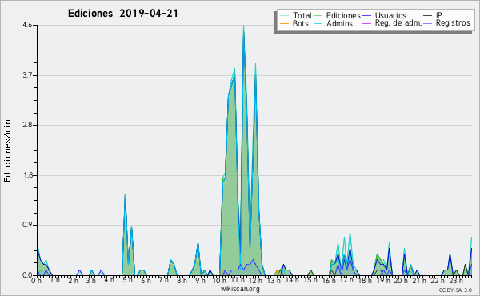Click the chart title 'Ediciones 2019-04-21'
This screenshot has width=480, height=296.
pos(122,14)
